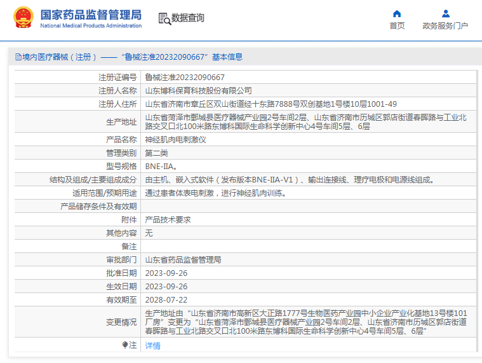Screen dimensions: 482x363
Task: Click the document icon before 境内医疗器械
Action: coord(18,57)
